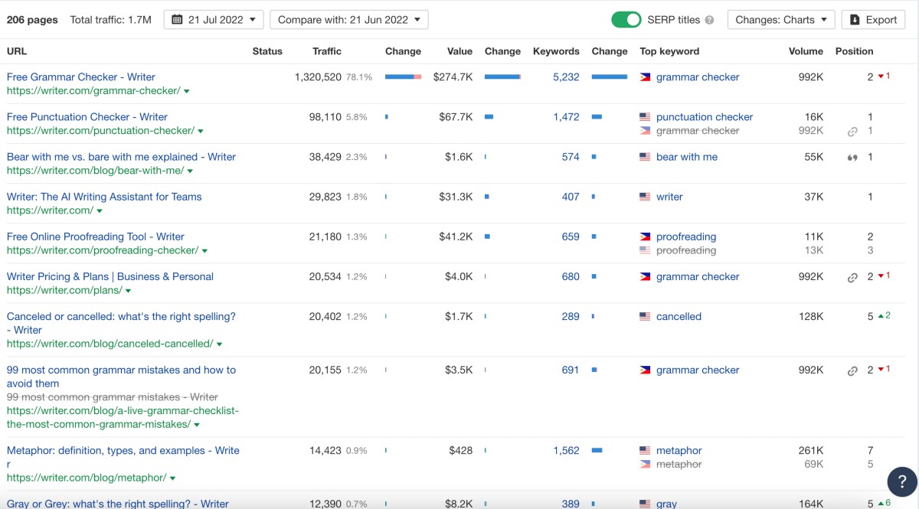Open the Compare with: 21 Jun 2022 dropdown
919x509 pixels.
click(x=348, y=20)
